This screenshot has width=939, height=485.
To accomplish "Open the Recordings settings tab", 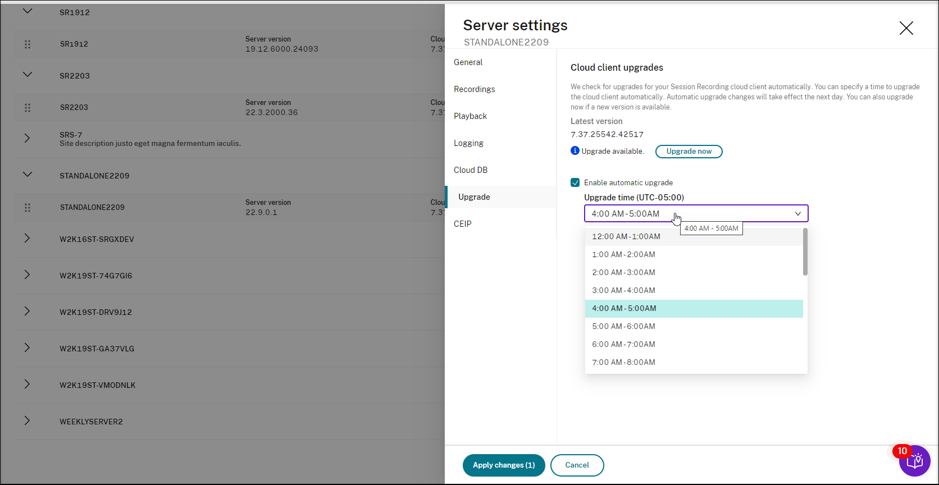I will pos(475,89).
